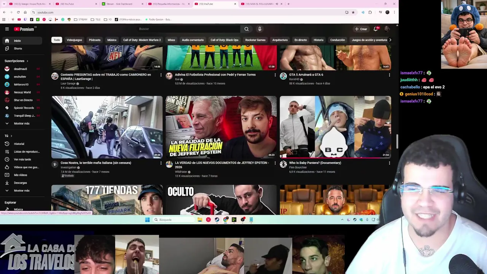Open the 177 TIENDAS video thumbnail
487x274 pixels.
click(107, 200)
